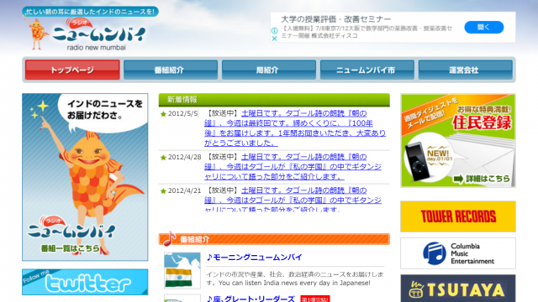Select the 運営会社 navigation tab
Screen dimensions: 538x302
pyautogui.click(x=465, y=70)
